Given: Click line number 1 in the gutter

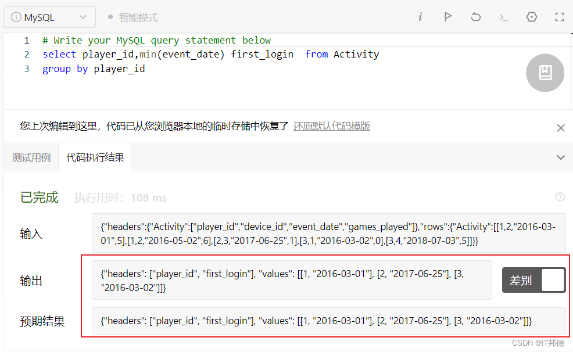Looking at the screenshot, I should coord(26,40).
